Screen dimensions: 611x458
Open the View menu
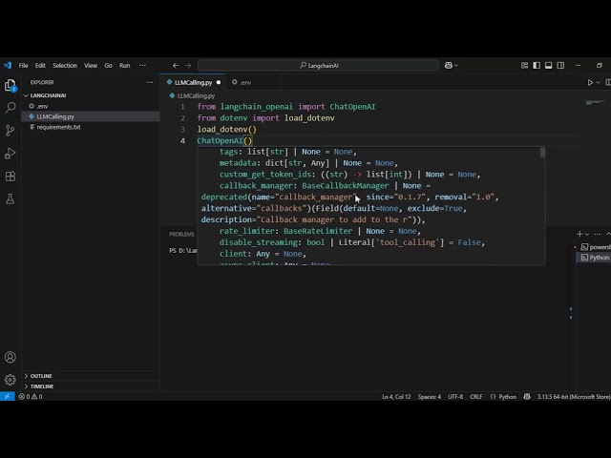point(91,66)
